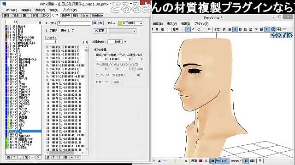The image size is (295, 165).
Task: Open the mode dropdown in PmxView
Action: point(236,161)
